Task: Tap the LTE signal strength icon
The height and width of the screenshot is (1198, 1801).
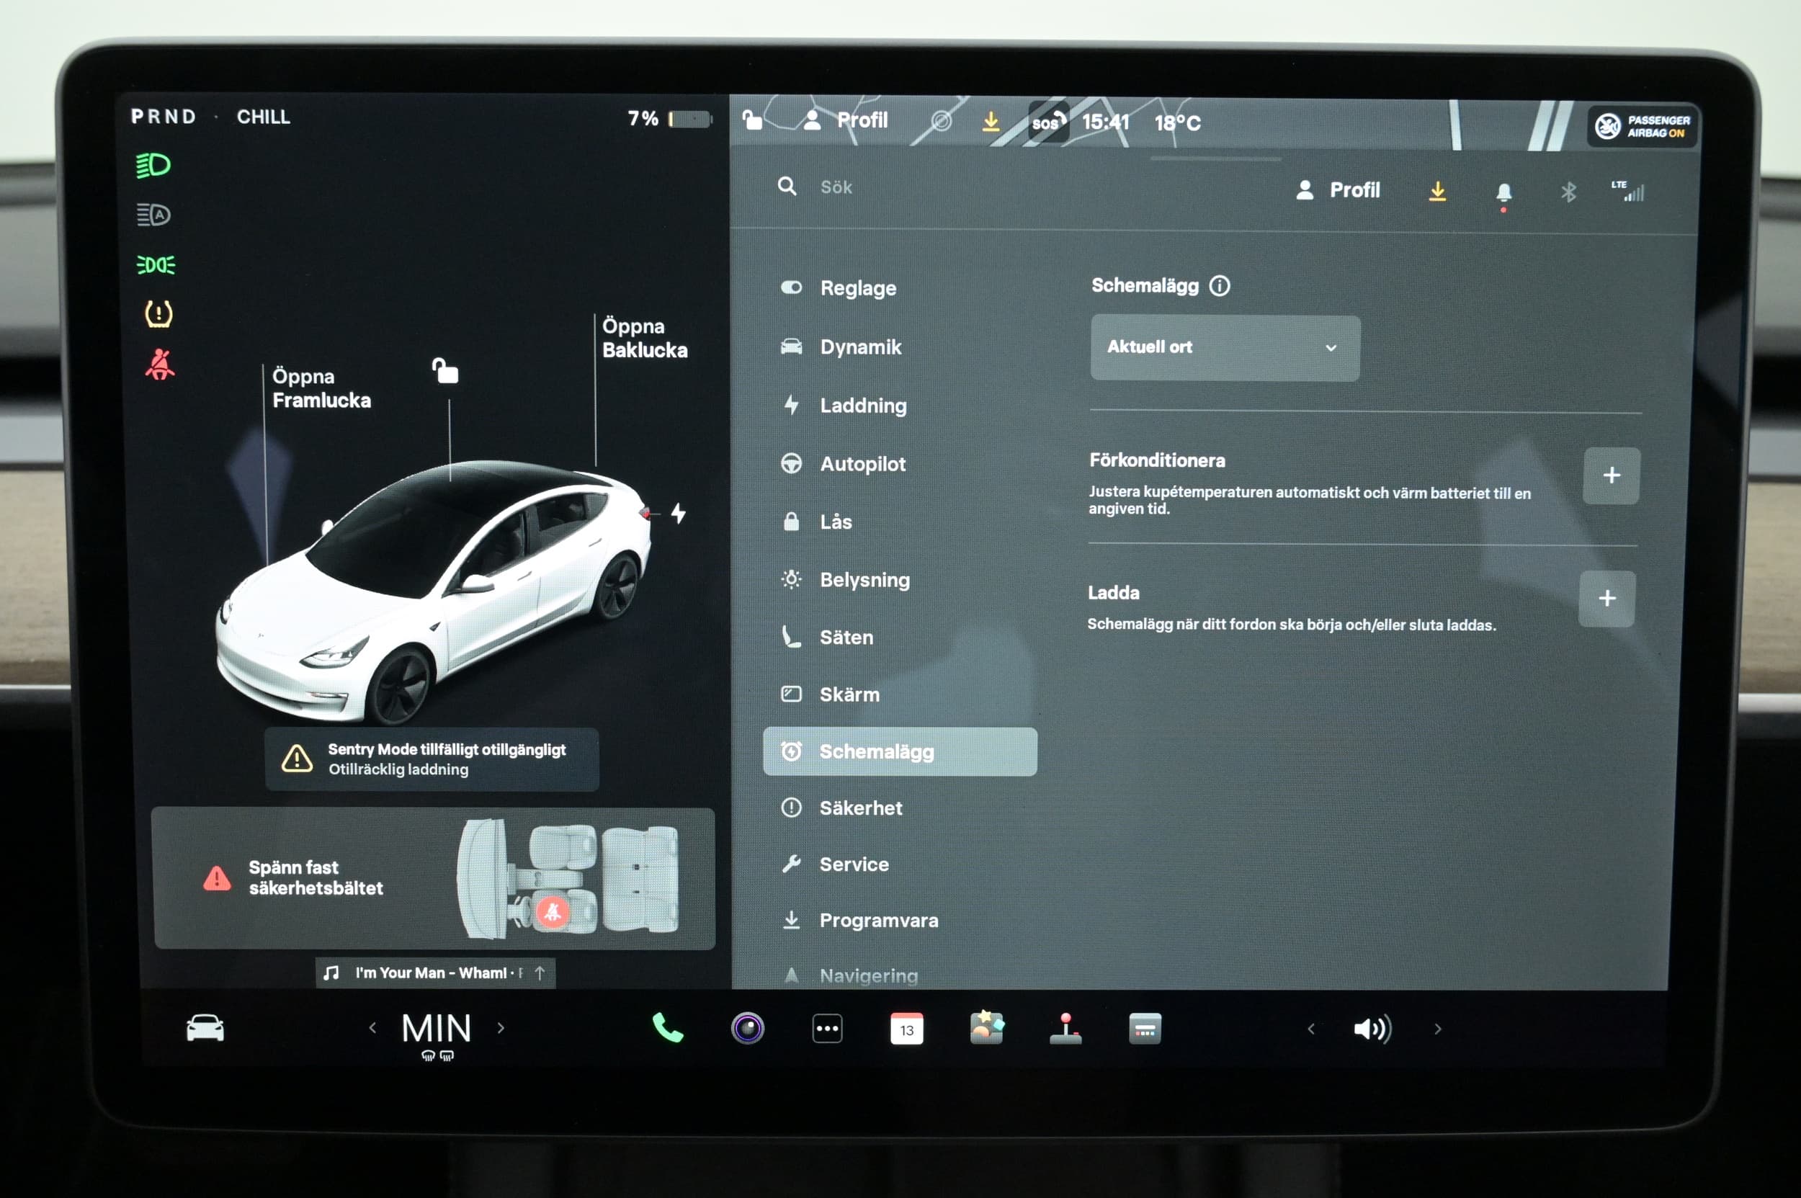Action: (1628, 191)
